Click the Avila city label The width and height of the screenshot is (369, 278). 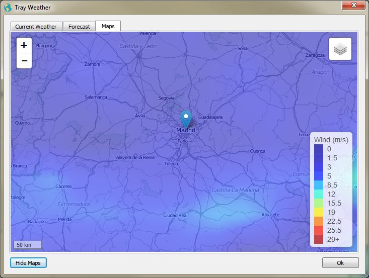(140, 116)
